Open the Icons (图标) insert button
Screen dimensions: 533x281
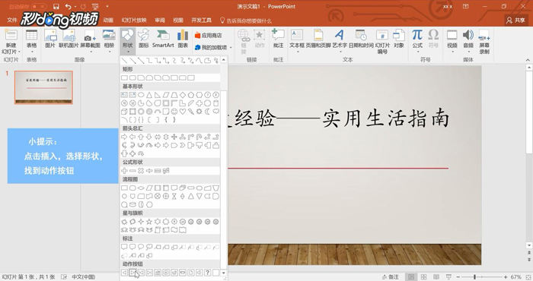[144, 39]
